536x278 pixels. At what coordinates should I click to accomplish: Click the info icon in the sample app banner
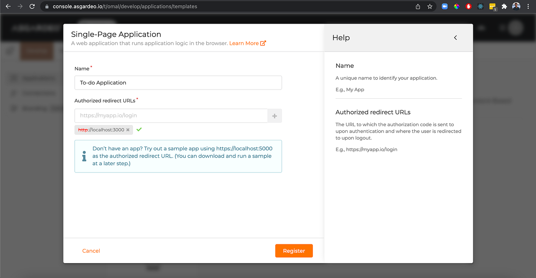pos(84,156)
